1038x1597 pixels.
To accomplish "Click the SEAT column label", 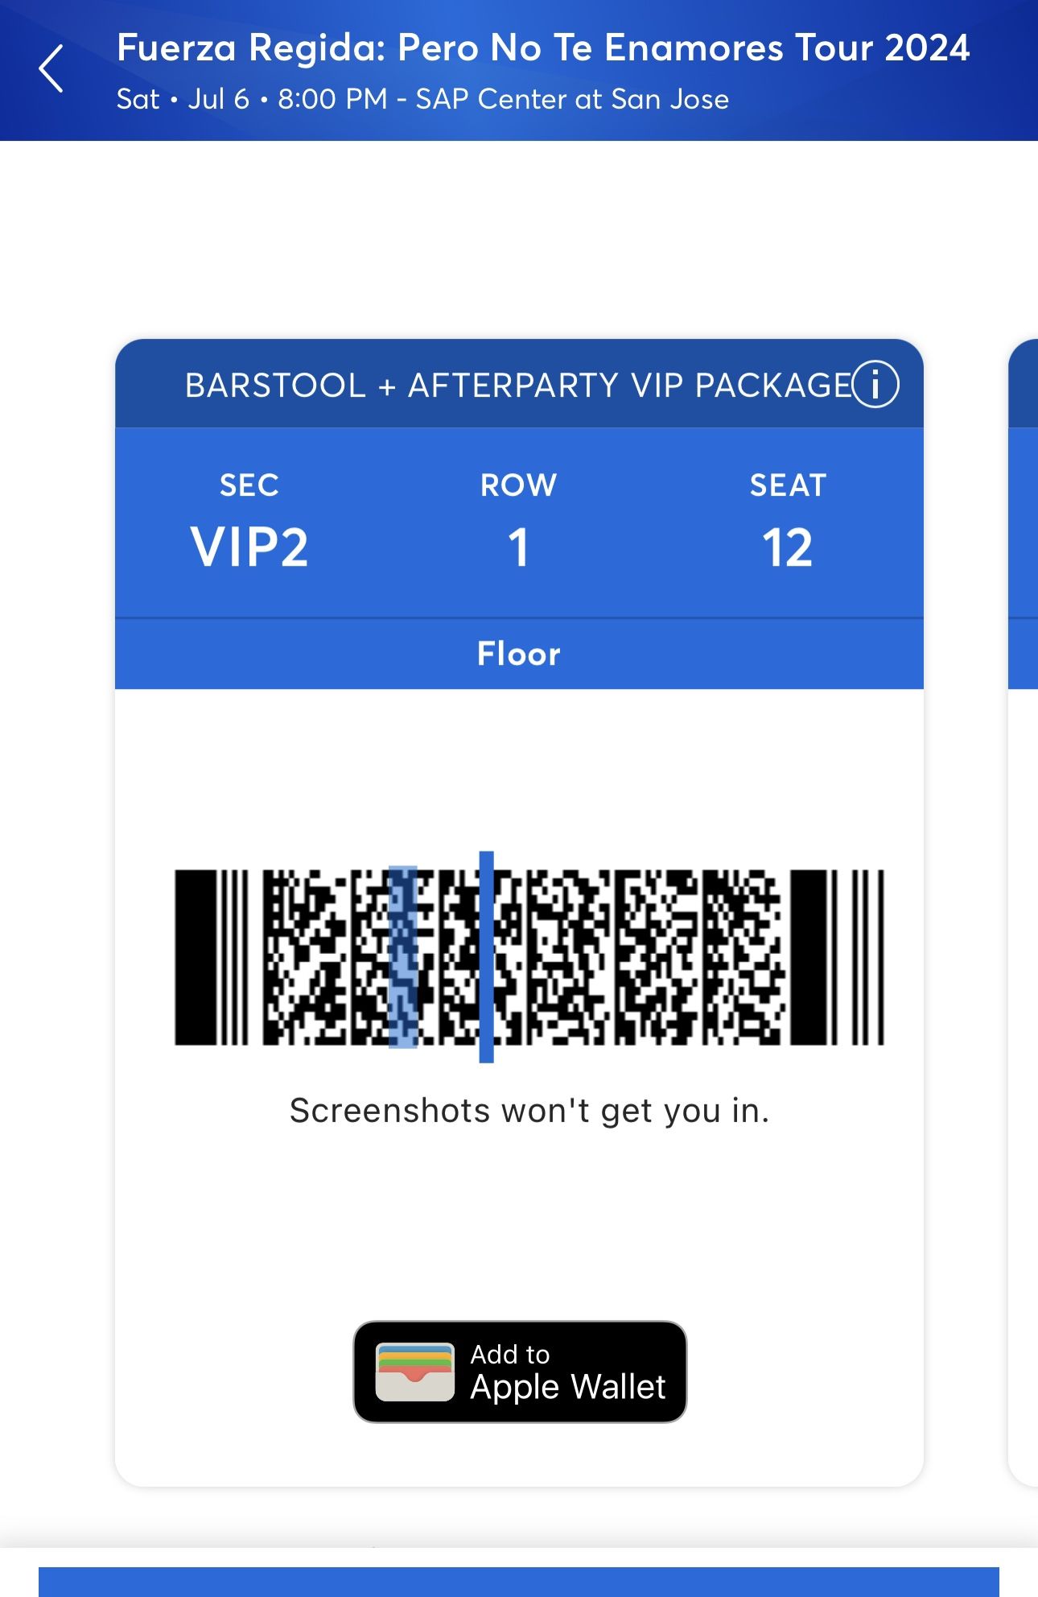I will (x=788, y=485).
